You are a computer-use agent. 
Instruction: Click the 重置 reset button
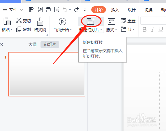click(x=128, y=21)
